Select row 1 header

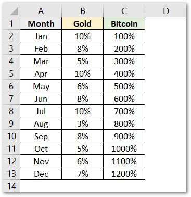(x=11, y=23)
